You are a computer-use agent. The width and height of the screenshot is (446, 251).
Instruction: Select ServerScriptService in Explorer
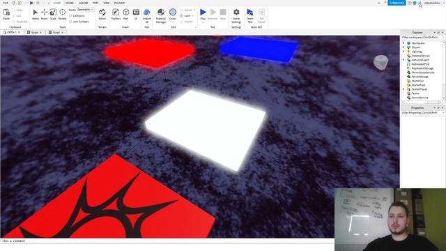point(423,73)
